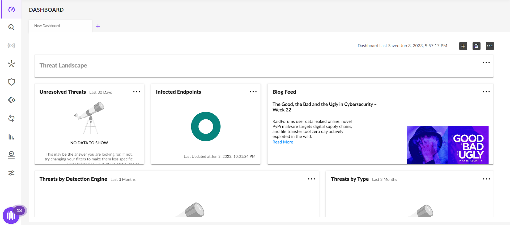This screenshot has width=510, height=225.
Task: Open the shield icon in sidebar
Action: click(x=11, y=82)
